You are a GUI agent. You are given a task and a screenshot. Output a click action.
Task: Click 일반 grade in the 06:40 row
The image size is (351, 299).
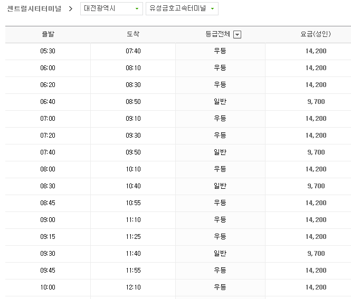(220, 102)
